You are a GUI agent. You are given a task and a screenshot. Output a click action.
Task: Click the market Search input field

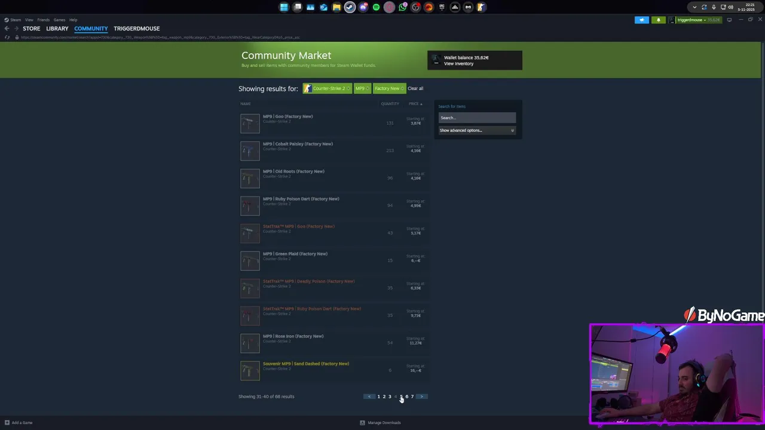pos(477,118)
